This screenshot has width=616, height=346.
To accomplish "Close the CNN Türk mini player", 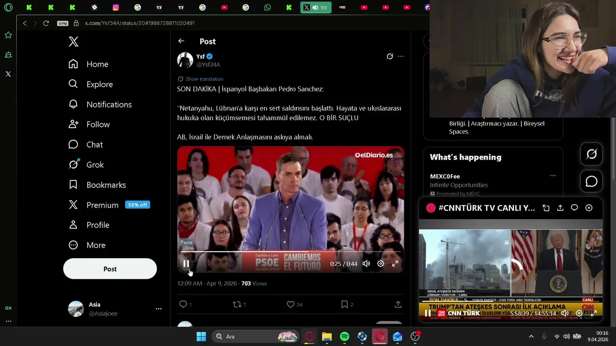I will pos(589,208).
